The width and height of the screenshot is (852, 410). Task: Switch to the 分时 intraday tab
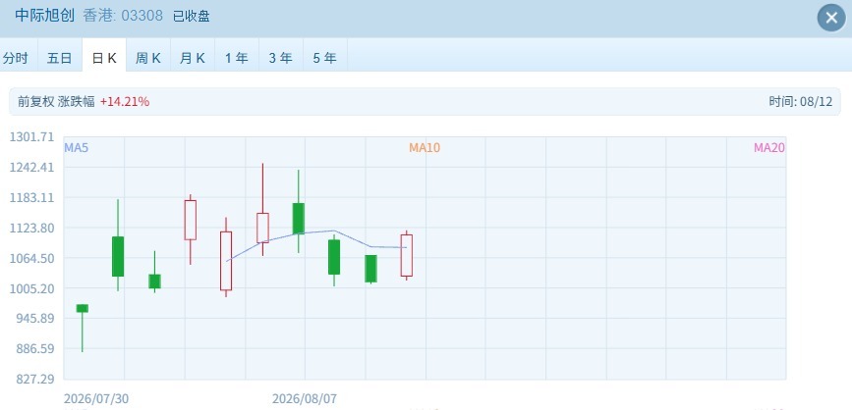16,58
